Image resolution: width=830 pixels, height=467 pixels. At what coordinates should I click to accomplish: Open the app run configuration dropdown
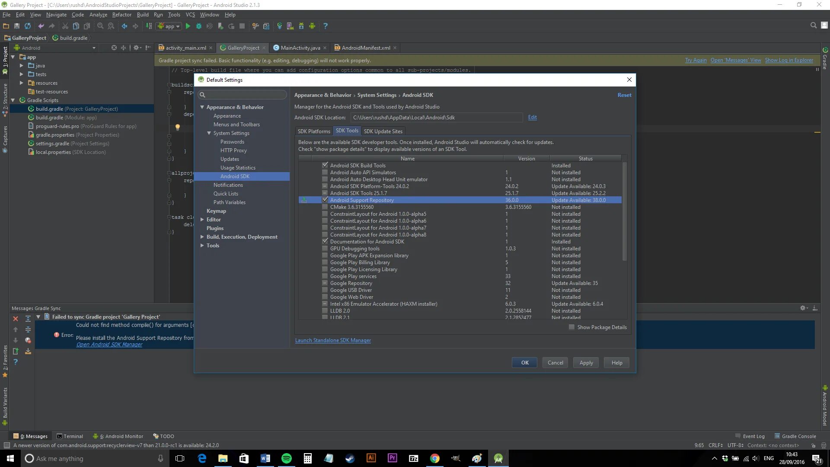[x=169, y=26]
